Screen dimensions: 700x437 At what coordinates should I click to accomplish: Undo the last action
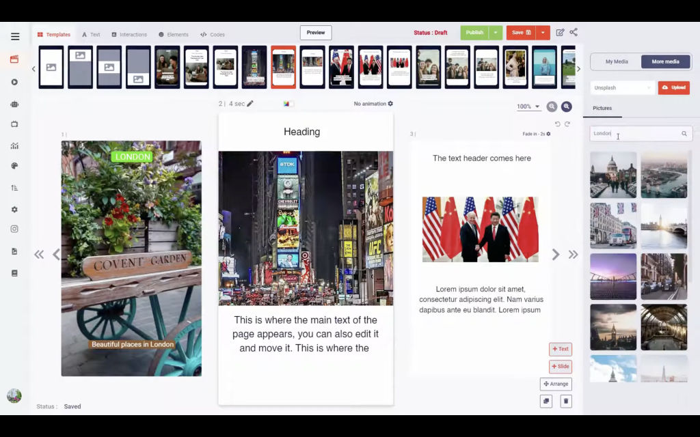[x=557, y=124]
